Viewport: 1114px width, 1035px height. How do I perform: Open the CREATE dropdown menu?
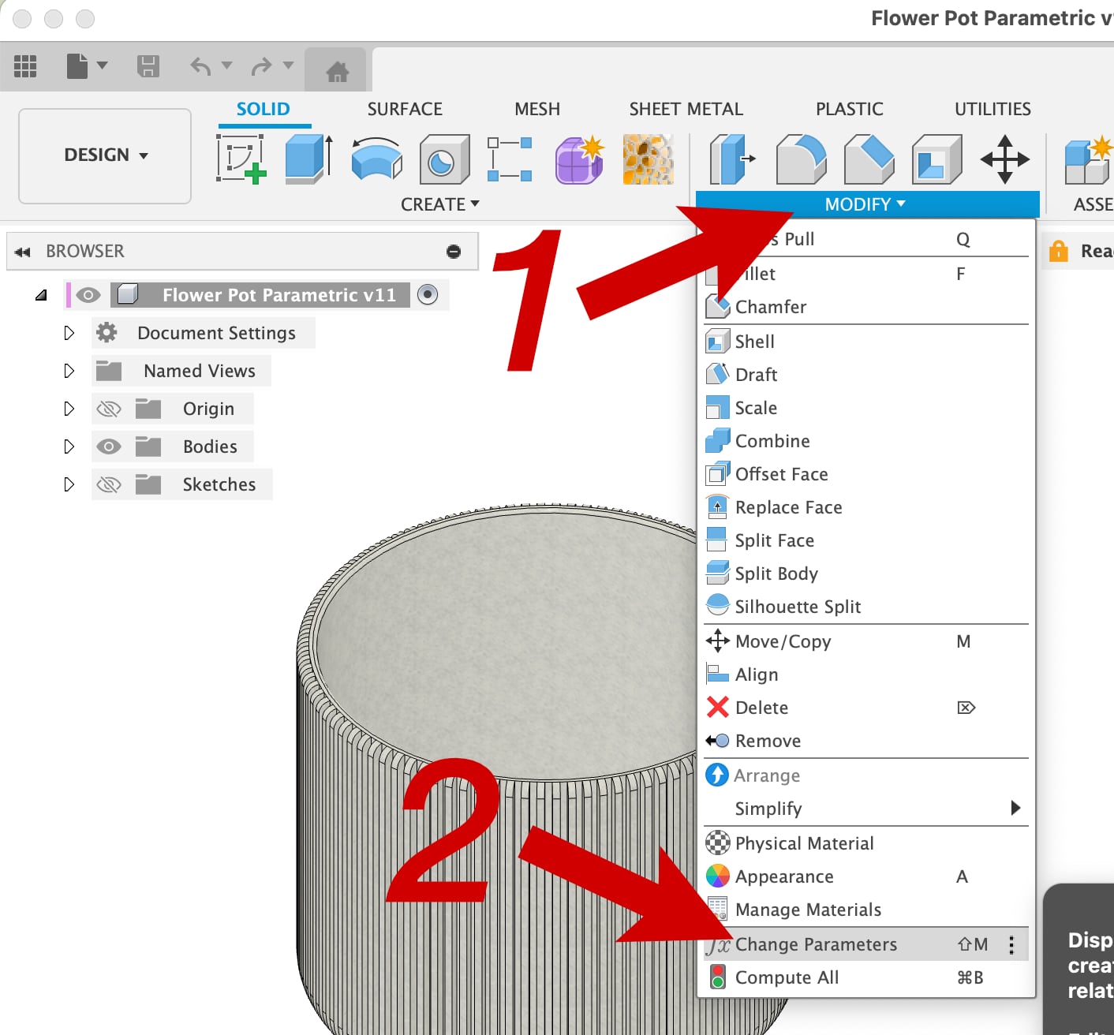(440, 204)
